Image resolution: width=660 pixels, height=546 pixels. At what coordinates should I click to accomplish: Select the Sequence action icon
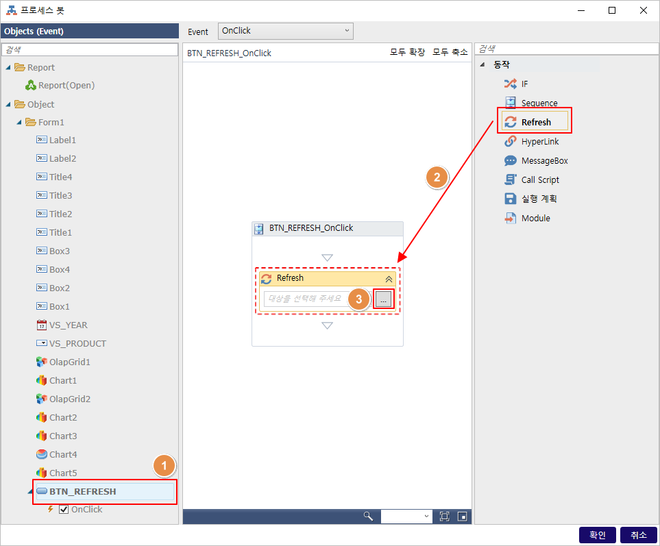click(510, 102)
